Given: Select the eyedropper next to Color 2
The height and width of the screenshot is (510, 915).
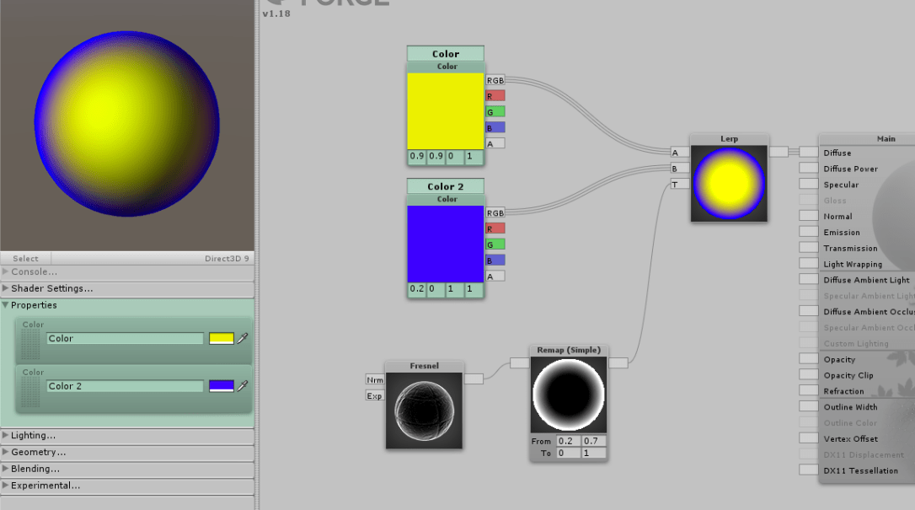Looking at the screenshot, I should coord(240,385).
